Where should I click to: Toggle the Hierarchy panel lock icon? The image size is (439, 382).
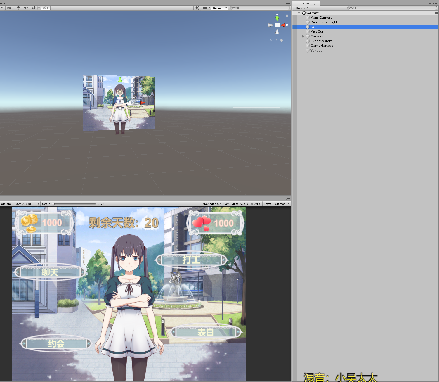click(430, 3)
